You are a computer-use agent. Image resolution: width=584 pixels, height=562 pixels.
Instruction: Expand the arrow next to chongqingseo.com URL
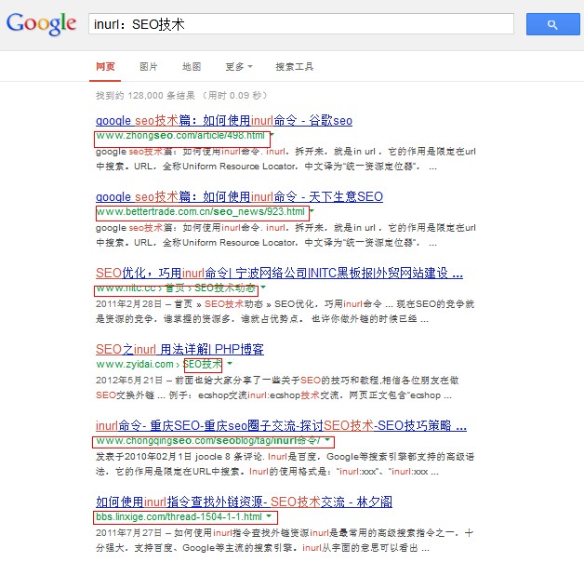pos(328,440)
